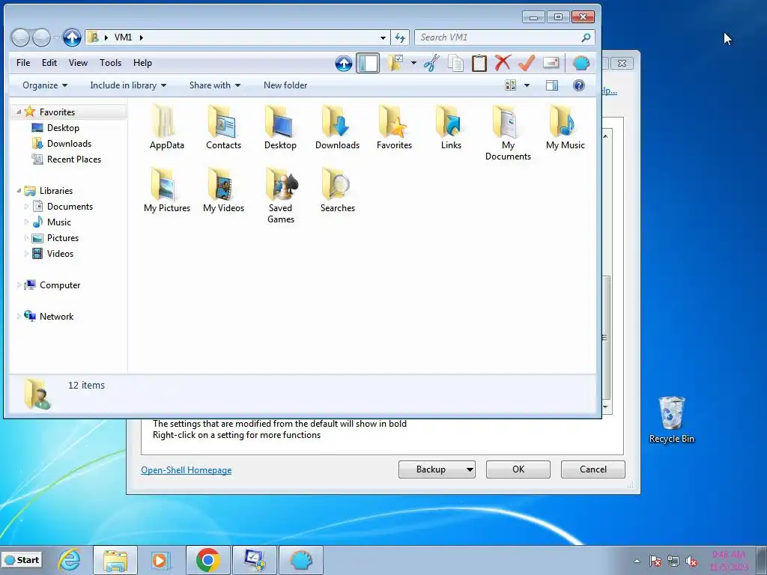Click the Windows Media Player taskbar icon

(160, 560)
